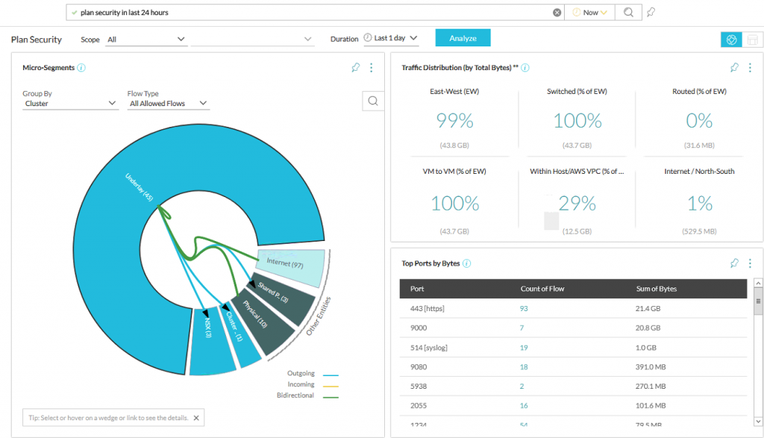Open Micro-Segments more options menu
Screen dimensions: 764x438
[x=372, y=68]
